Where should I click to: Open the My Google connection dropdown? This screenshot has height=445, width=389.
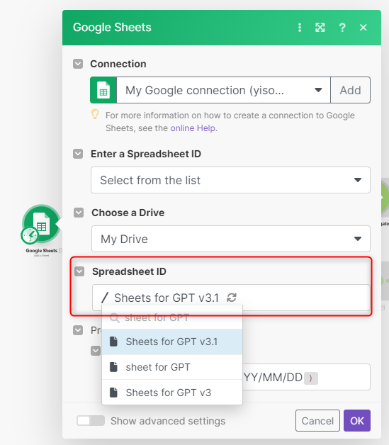tap(224, 90)
